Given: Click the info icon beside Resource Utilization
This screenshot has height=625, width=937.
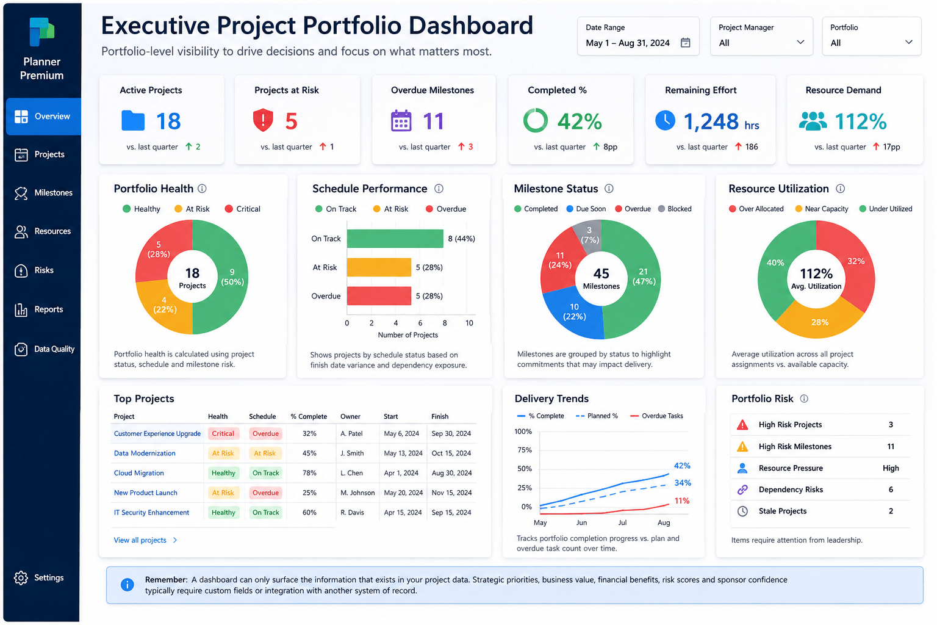Looking at the screenshot, I should pos(840,189).
